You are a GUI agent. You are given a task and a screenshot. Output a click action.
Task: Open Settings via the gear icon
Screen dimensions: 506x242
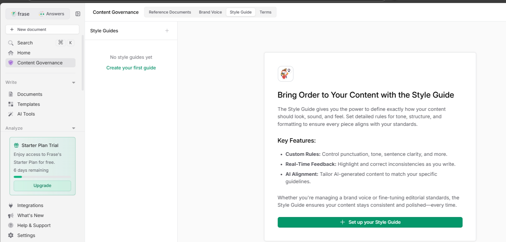click(x=11, y=235)
